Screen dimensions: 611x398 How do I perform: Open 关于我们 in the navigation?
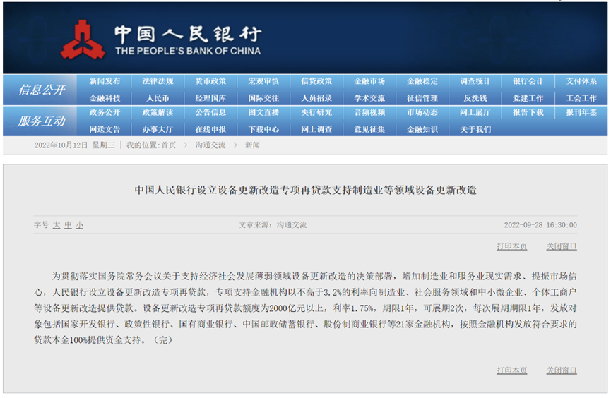tap(475, 129)
